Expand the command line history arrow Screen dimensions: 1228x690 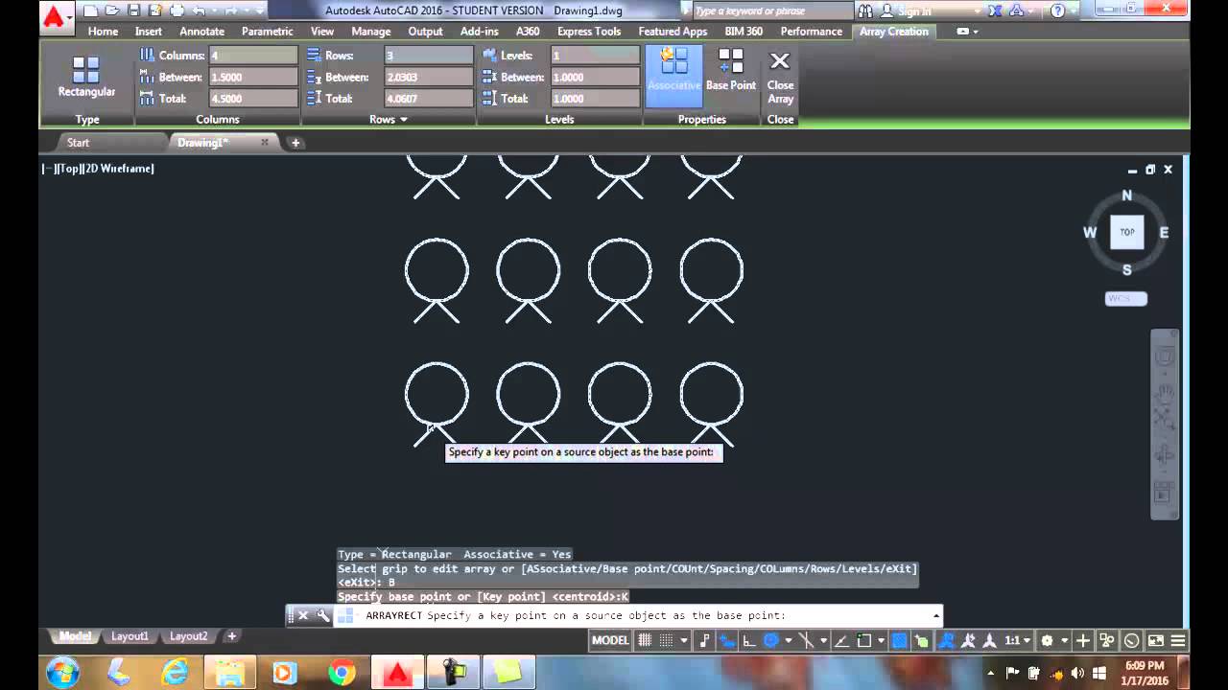935,616
